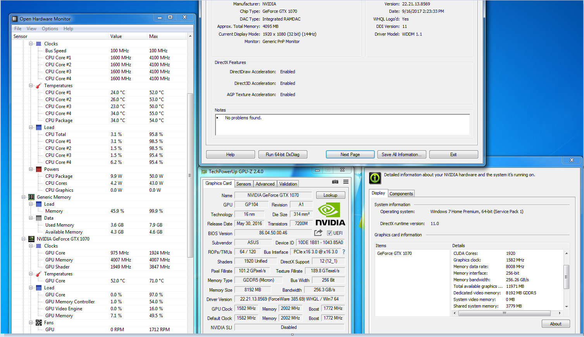Open the File menu in Open Hardware Monitor
The image size is (584, 337).
point(18,29)
